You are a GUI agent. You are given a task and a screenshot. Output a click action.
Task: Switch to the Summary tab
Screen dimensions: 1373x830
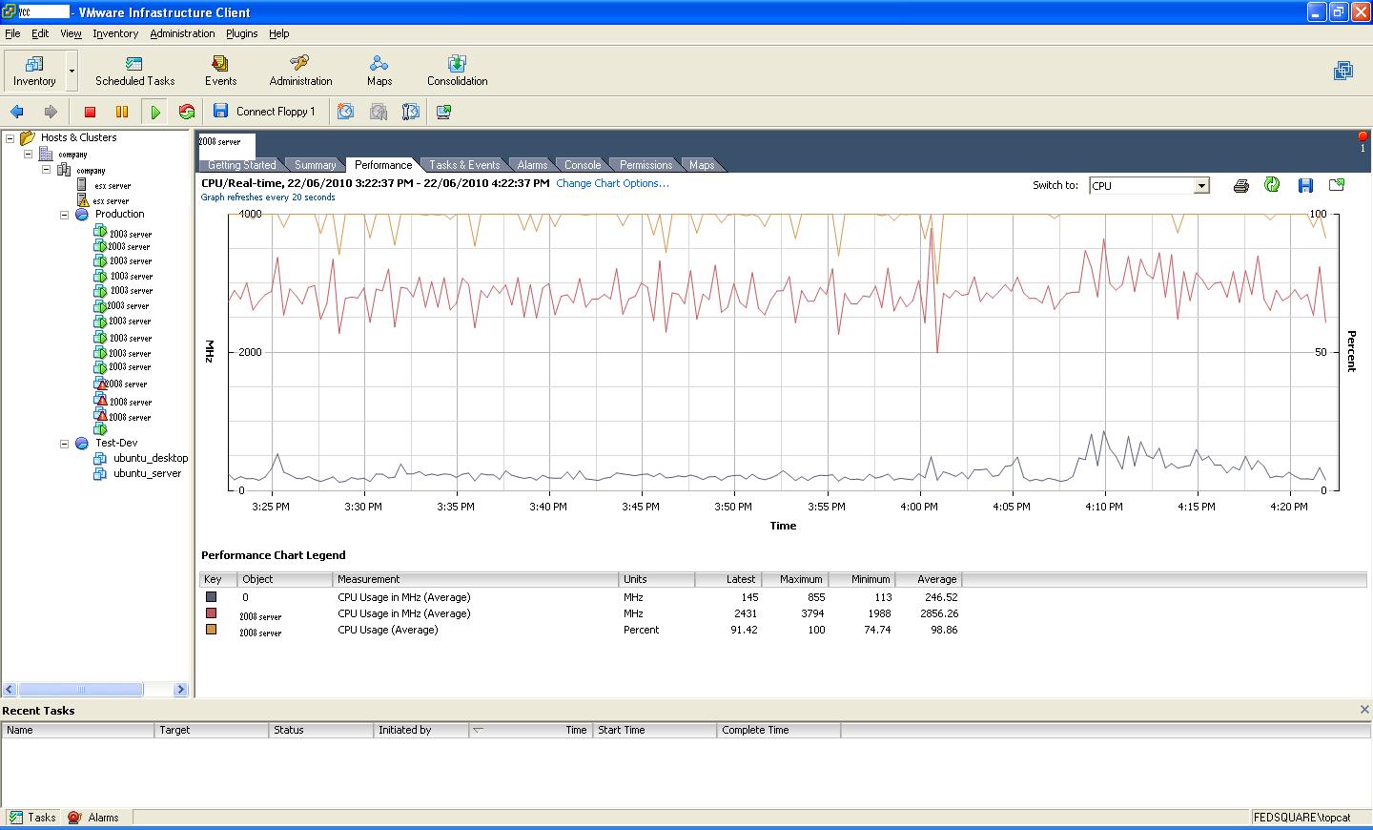click(x=315, y=165)
